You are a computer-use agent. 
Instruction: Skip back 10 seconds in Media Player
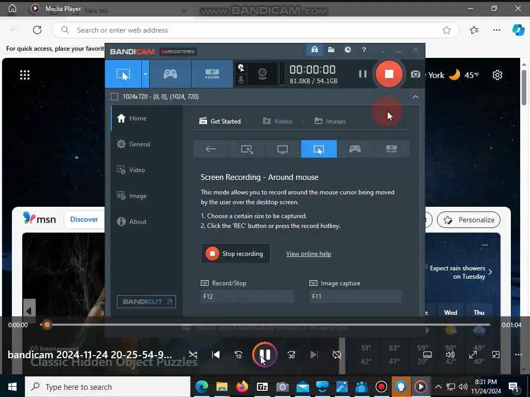coord(238,355)
